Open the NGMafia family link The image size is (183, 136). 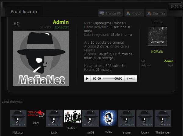pos(157,51)
